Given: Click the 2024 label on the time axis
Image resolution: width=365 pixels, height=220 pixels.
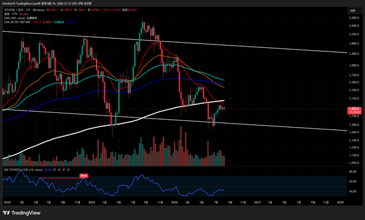Looking at the screenshot, I should tap(7, 202).
